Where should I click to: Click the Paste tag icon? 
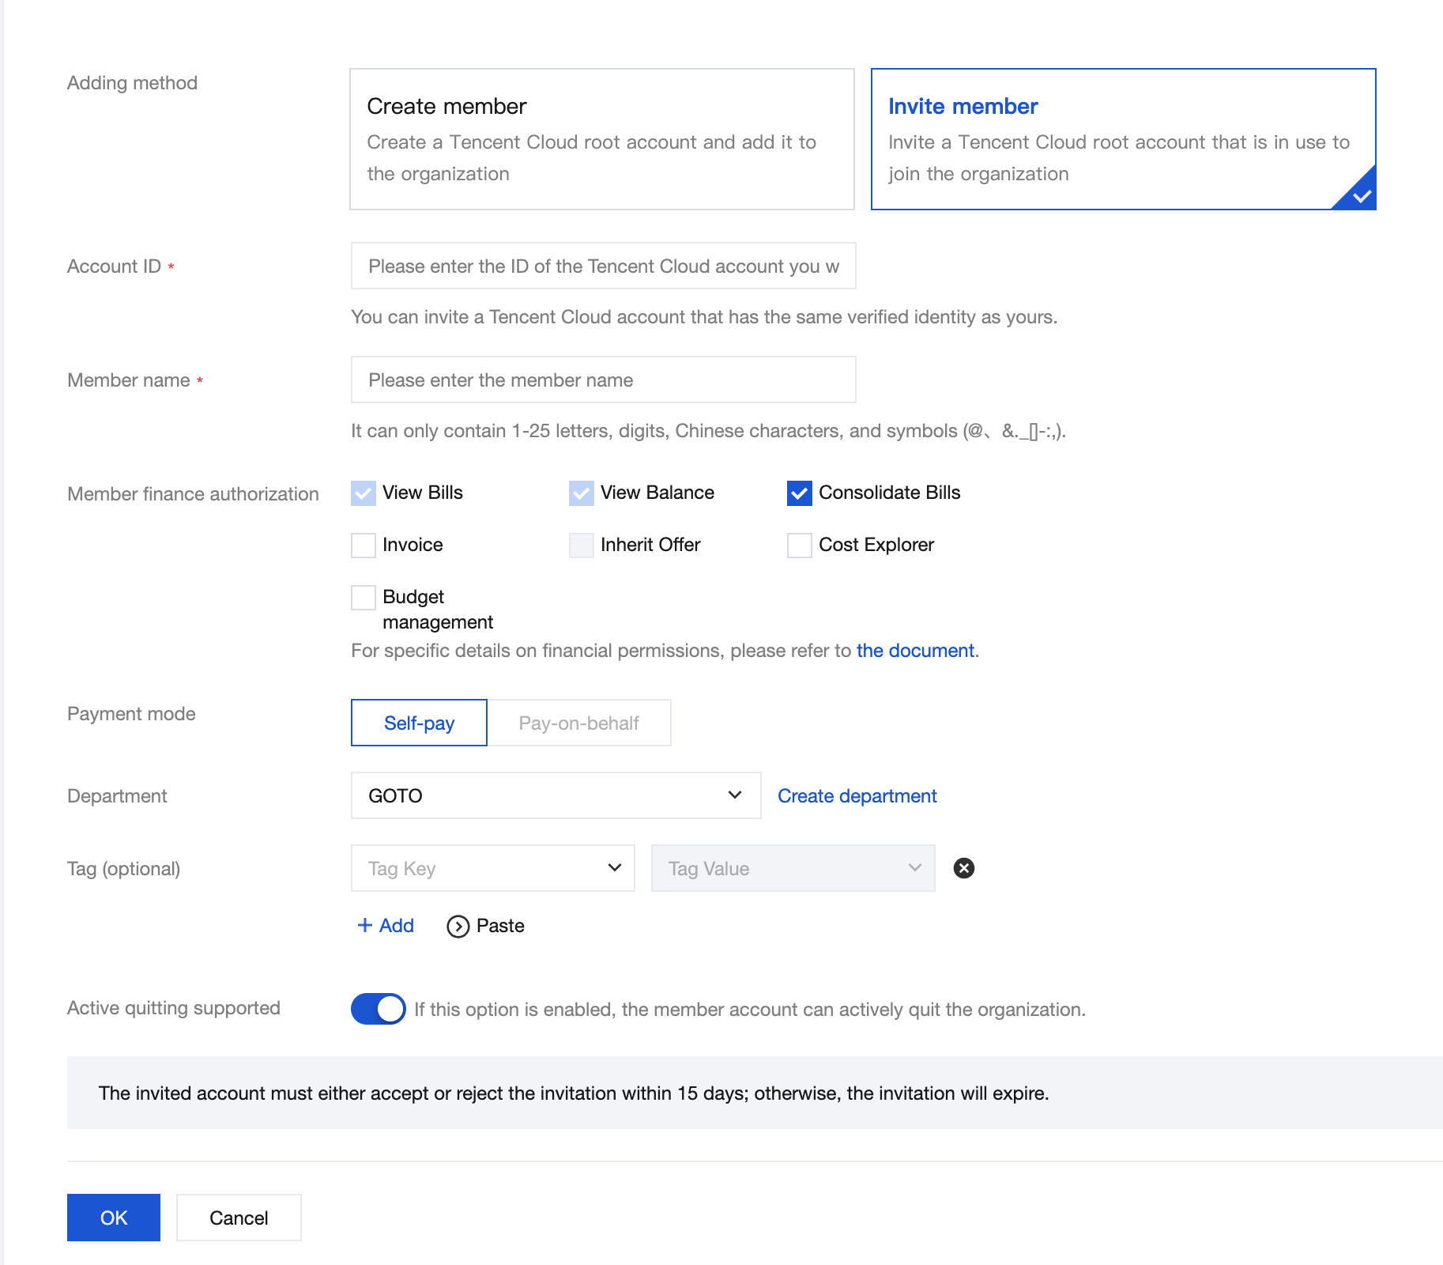458,926
